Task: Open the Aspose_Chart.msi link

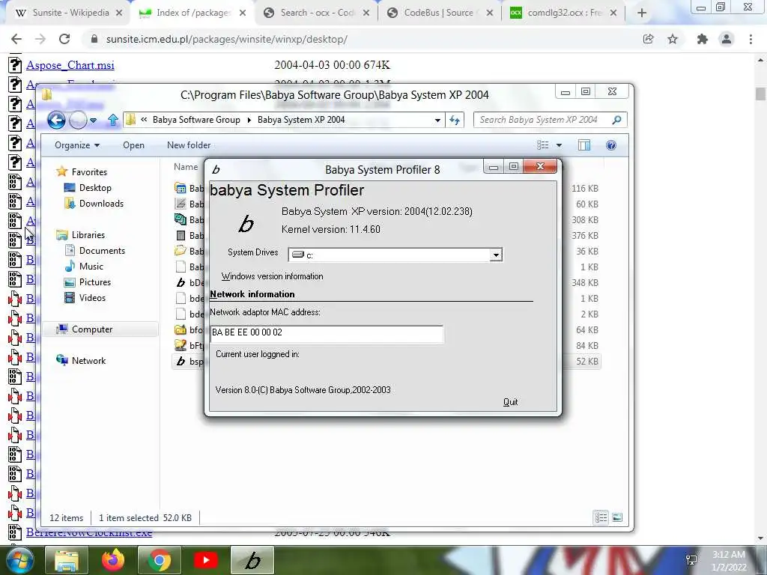Action: coord(70,65)
